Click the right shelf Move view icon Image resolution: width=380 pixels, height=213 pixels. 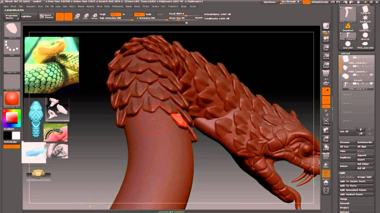(326, 130)
